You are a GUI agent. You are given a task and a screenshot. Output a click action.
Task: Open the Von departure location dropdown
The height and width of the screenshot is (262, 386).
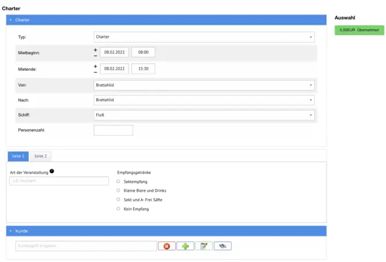tap(204, 85)
